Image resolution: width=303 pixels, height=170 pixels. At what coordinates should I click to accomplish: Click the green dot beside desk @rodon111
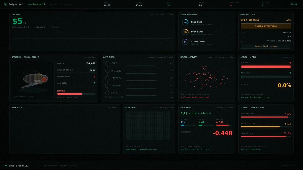(x=6, y=165)
